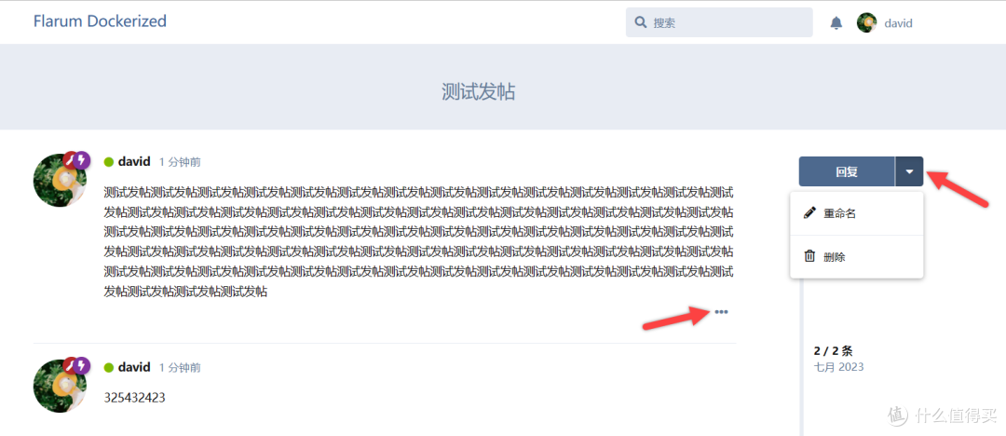Click the 测试发帖 discussion title
Screen dimensions: 1006x436
pyautogui.click(x=478, y=92)
